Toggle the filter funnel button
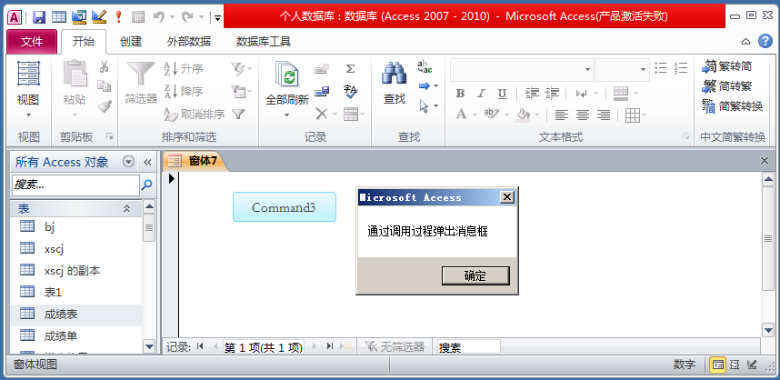This screenshot has height=380, width=780. [239, 115]
